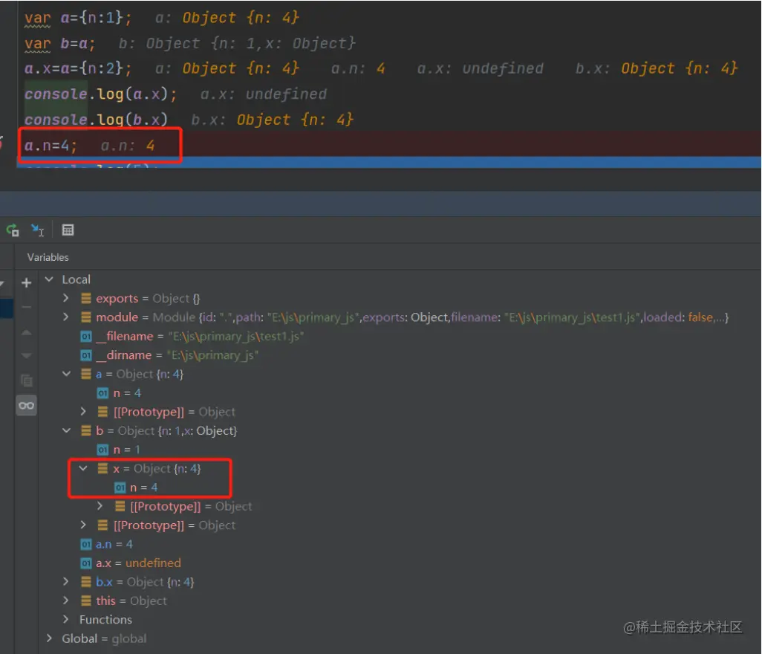This screenshot has height=654, width=762.
Task: Click the glasses show-watches icon
Action: pos(27,405)
